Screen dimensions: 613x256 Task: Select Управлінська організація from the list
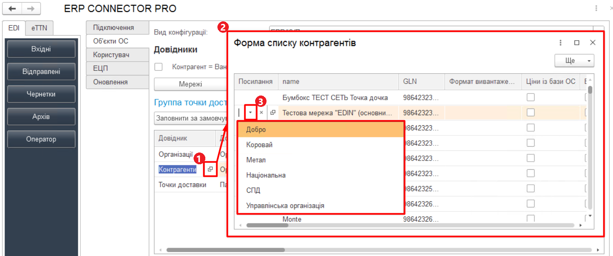[285, 206]
